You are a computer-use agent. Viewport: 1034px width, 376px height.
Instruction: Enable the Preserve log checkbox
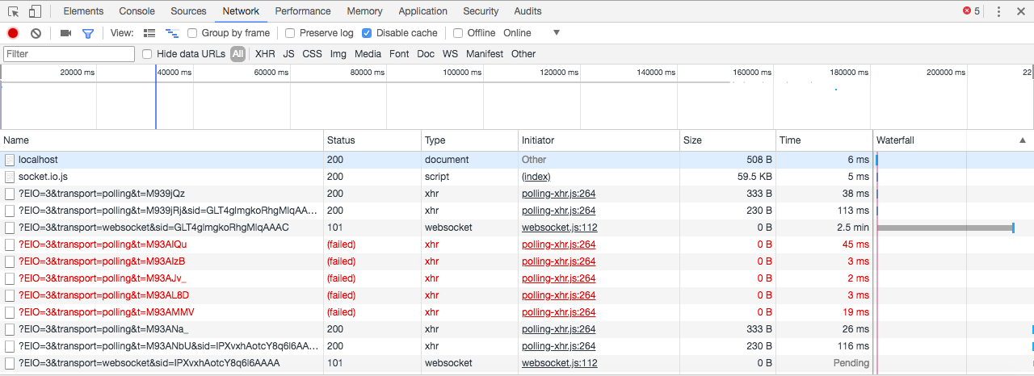pyautogui.click(x=290, y=33)
